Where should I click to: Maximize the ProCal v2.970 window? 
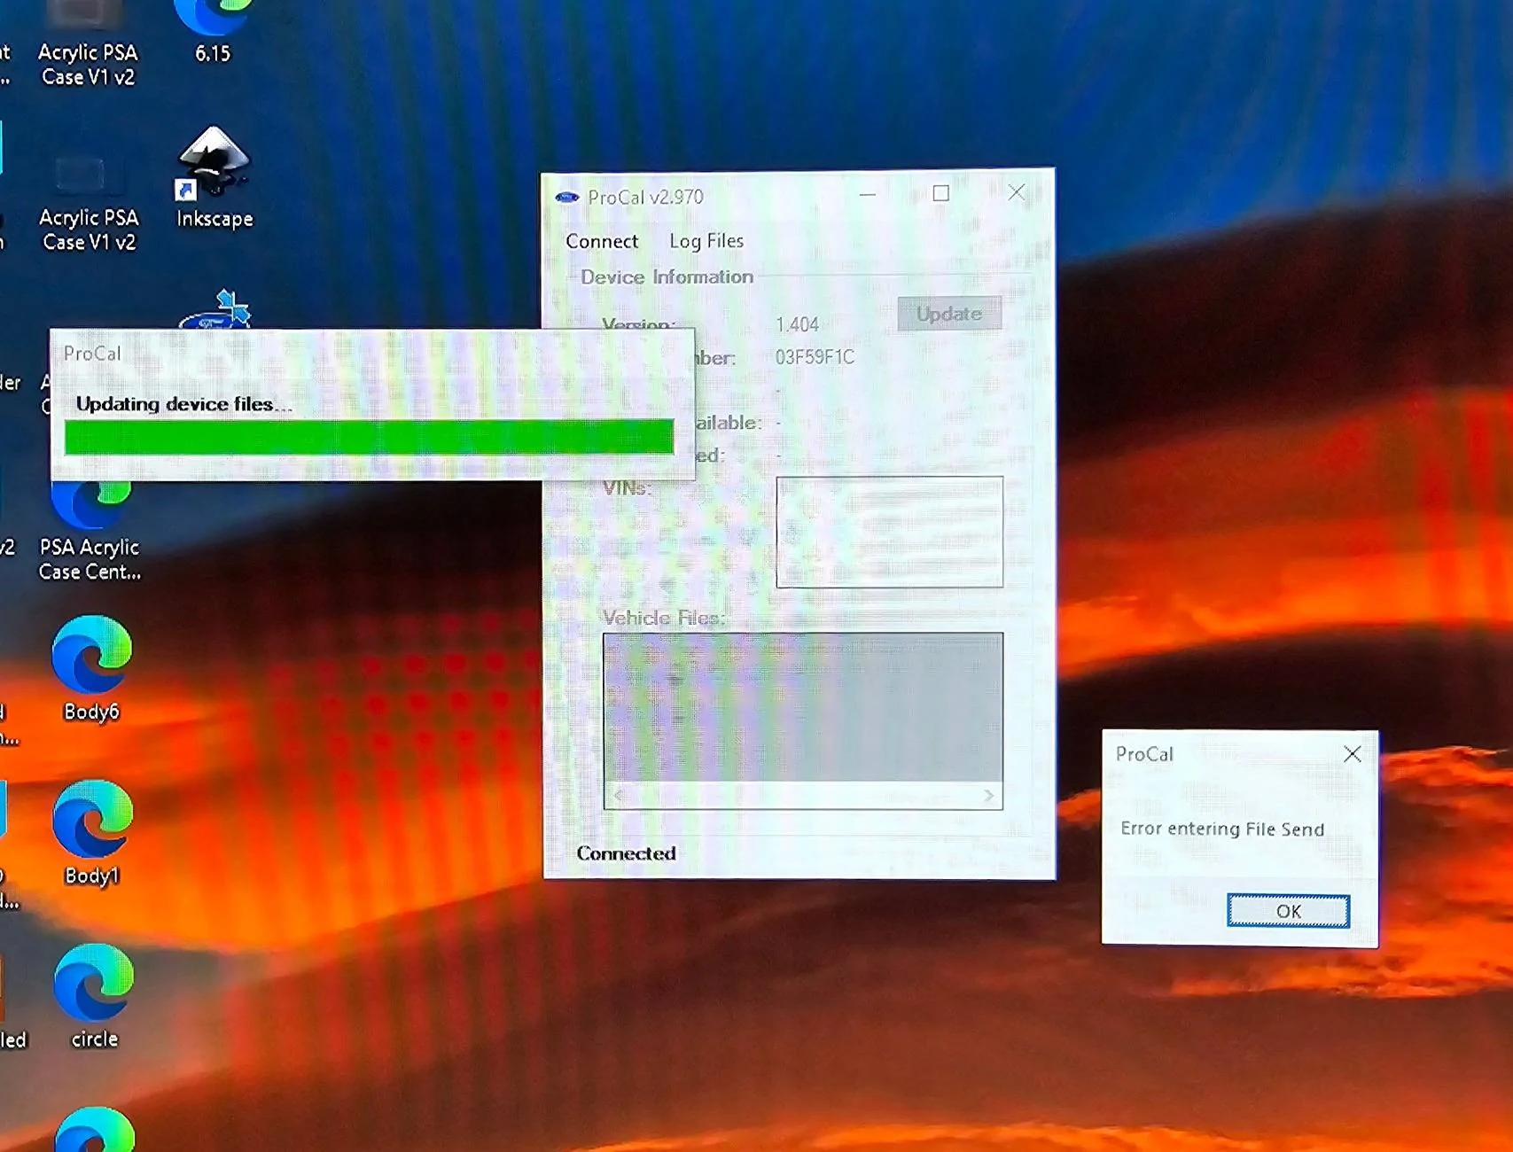click(941, 193)
